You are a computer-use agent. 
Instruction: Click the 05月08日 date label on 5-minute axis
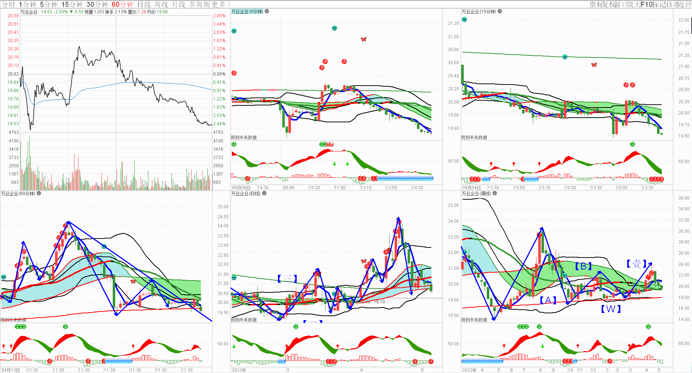(241, 188)
